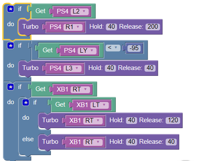Click the Hold: label in the PS4 L3 Turbo block
Image resolution: width=202 pixels, height=161 pixels.
click(x=96, y=68)
